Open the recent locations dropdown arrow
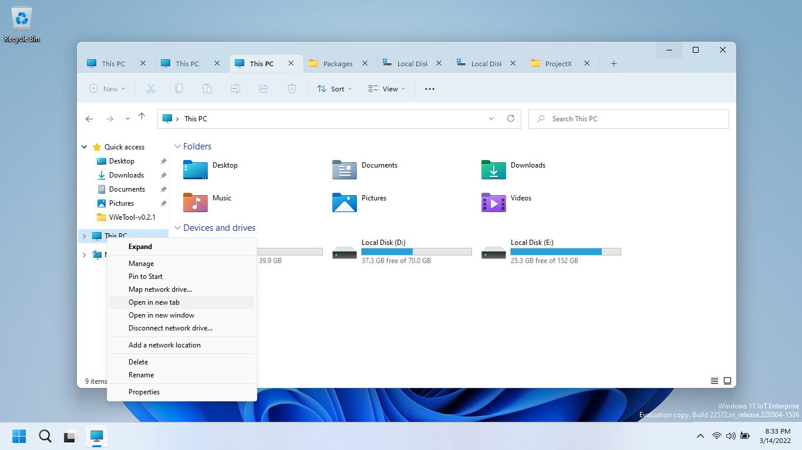This screenshot has height=450, width=802. point(127,119)
